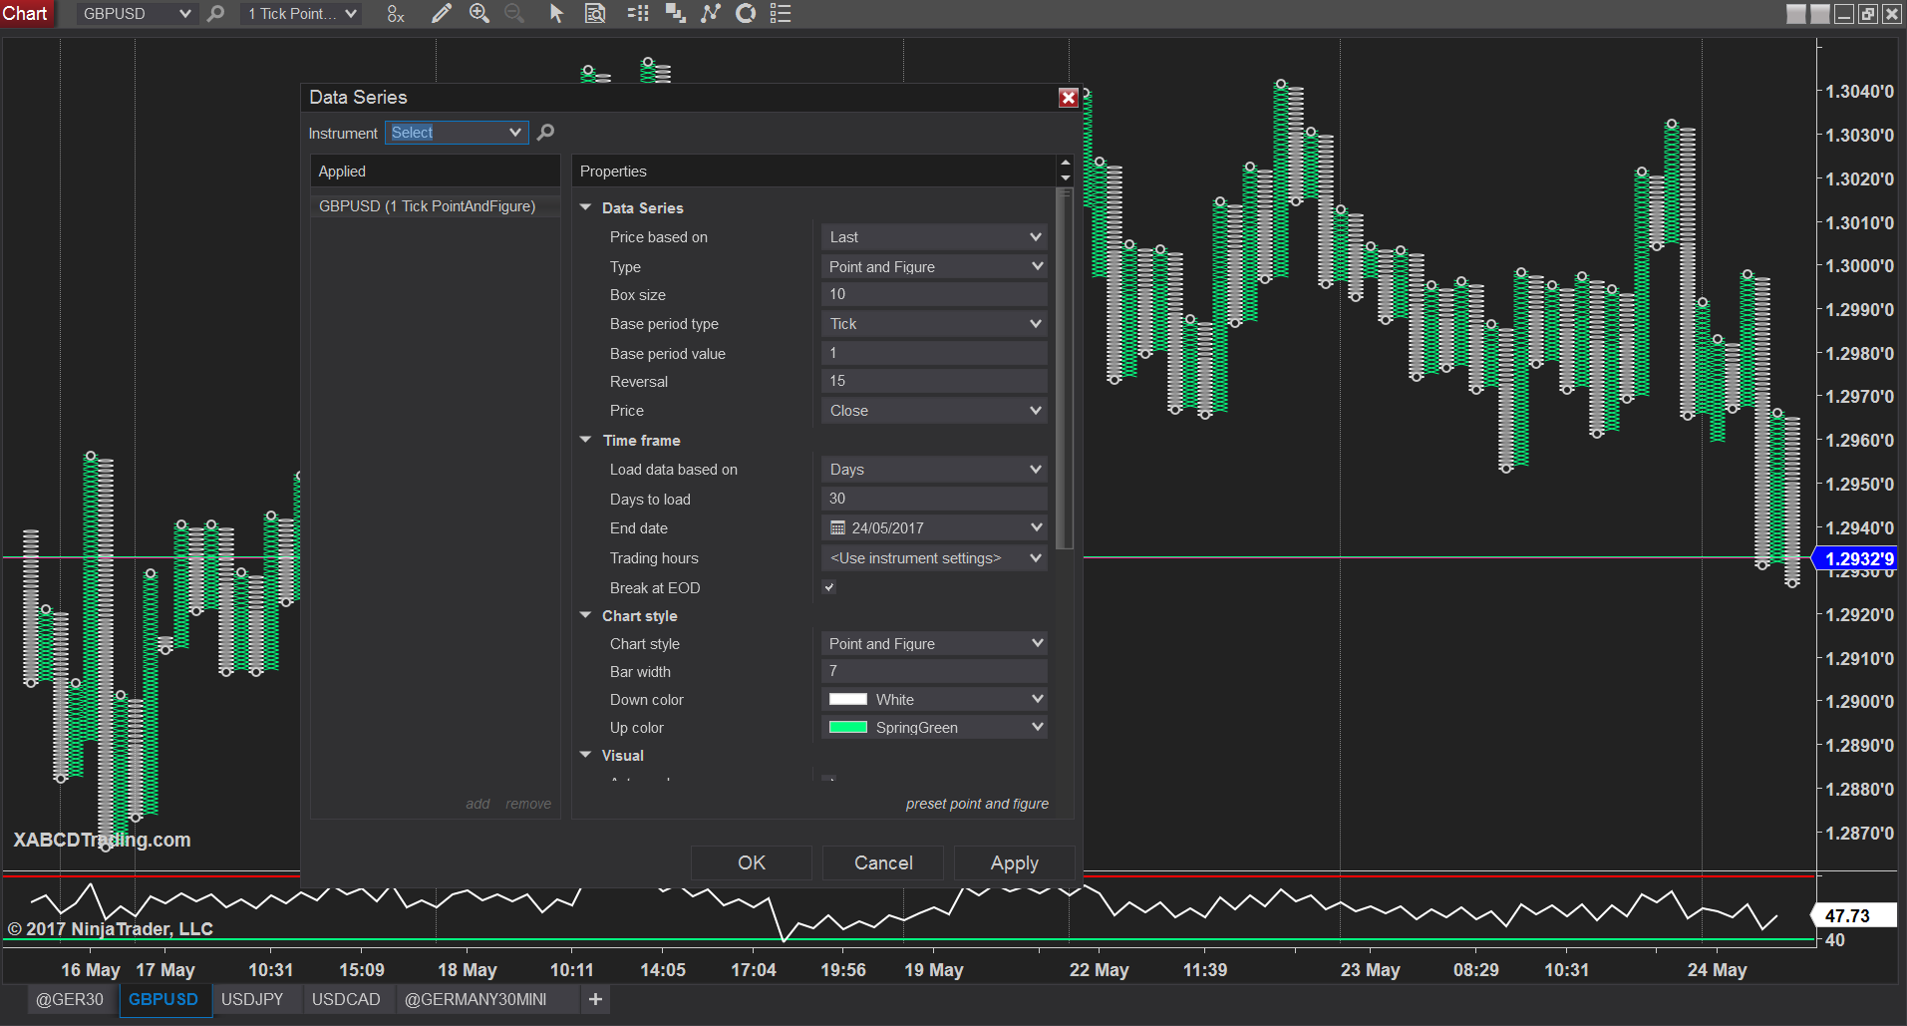Click the Apply button
The width and height of the screenshot is (1907, 1026).
point(1014,863)
